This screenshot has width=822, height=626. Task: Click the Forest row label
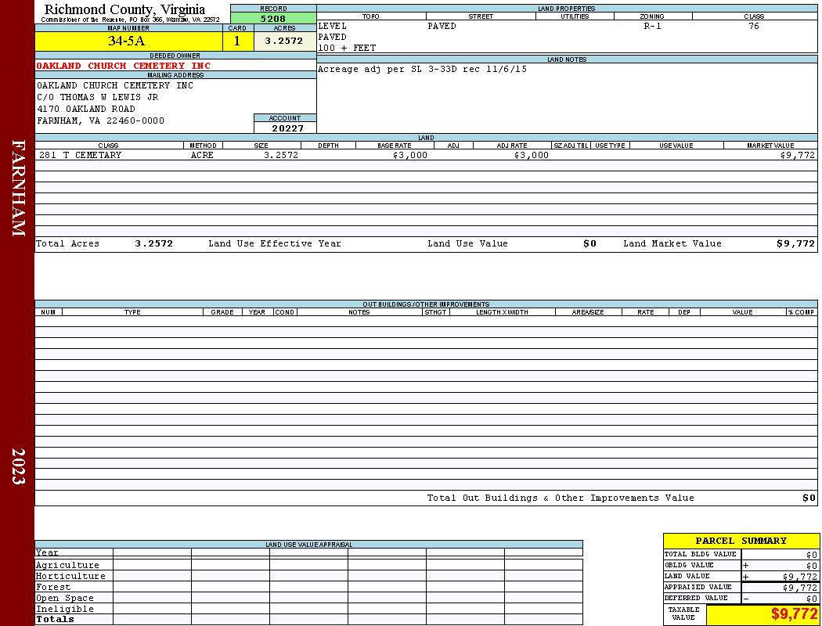[53, 587]
